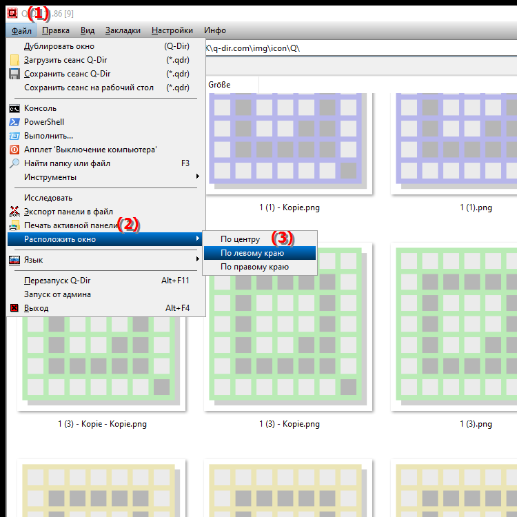Select thumbnail 1 (3).png
The width and height of the screenshot is (517, 517).
click(454, 327)
